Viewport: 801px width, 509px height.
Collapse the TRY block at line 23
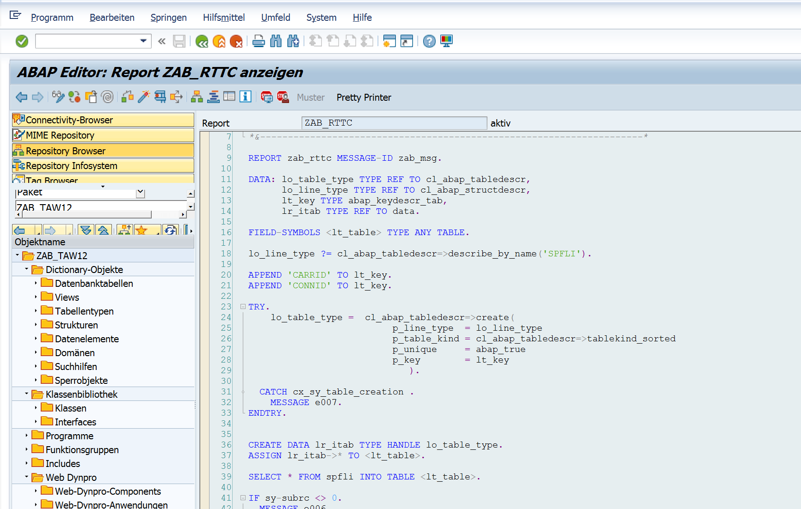pyautogui.click(x=243, y=306)
